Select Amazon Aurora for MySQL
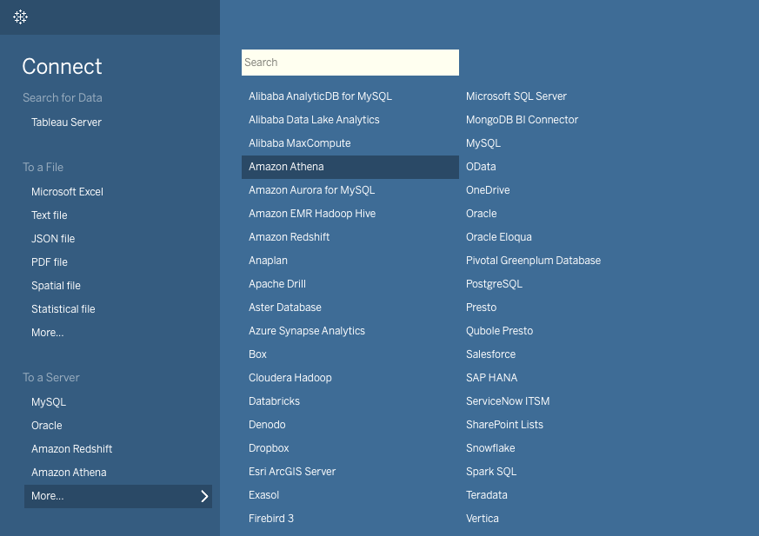The width and height of the screenshot is (759, 536). click(312, 190)
